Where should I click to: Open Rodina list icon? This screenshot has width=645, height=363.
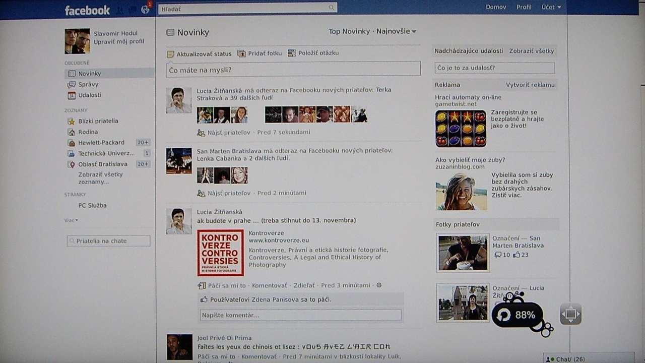tap(71, 132)
